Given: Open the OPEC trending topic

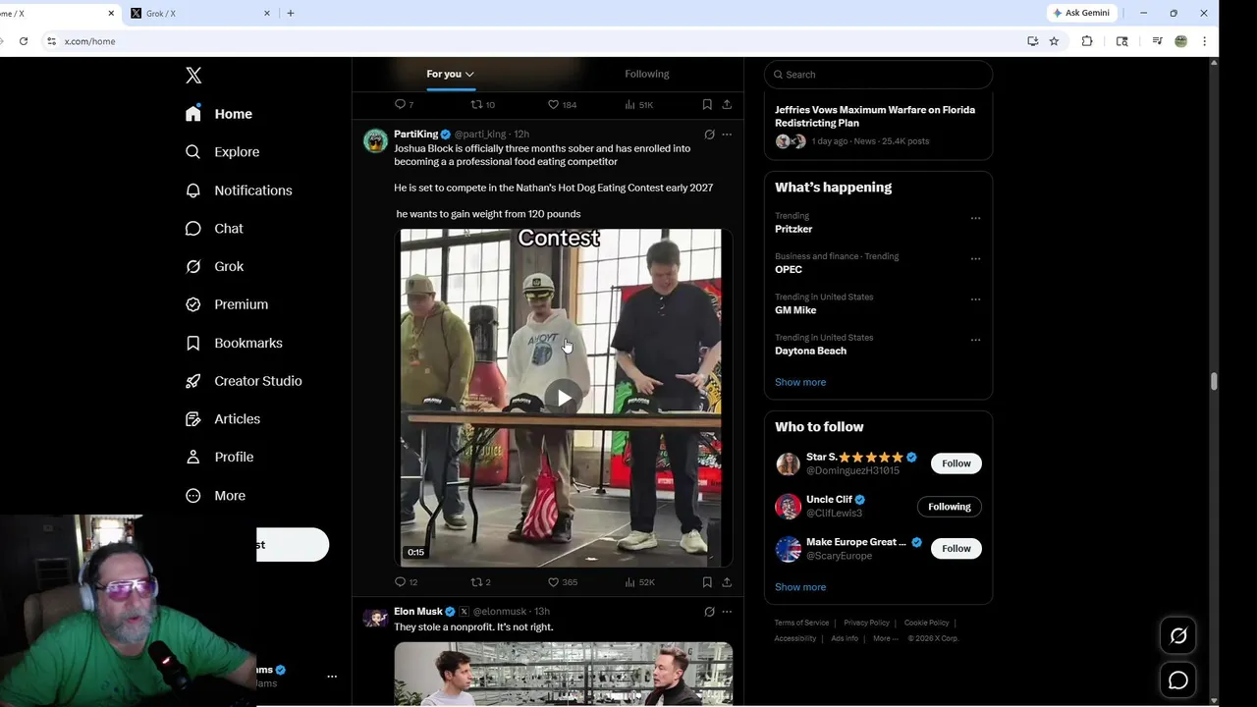Looking at the screenshot, I should [789, 269].
